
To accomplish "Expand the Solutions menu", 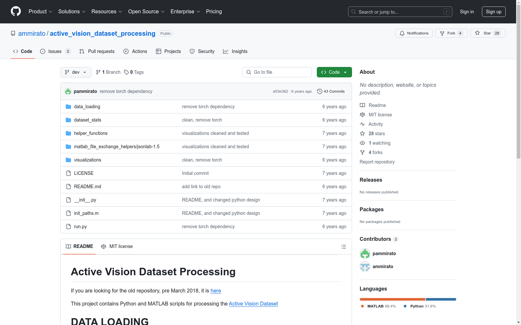I will click(72, 12).
